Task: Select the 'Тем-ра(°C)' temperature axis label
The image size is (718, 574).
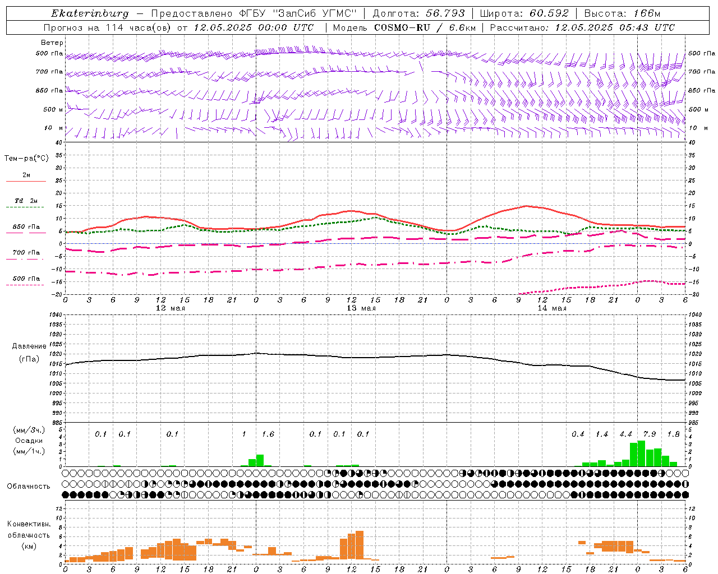Action: [26, 159]
